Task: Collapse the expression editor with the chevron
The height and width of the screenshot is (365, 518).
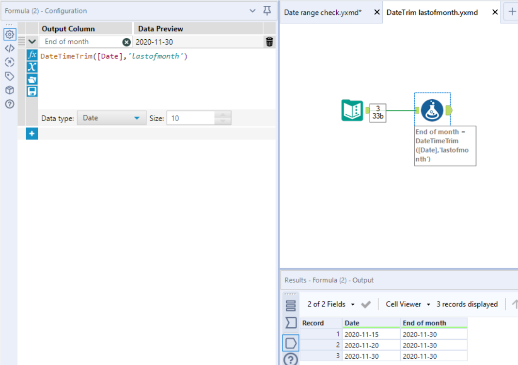Action: pyautogui.click(x=31, y=42)
